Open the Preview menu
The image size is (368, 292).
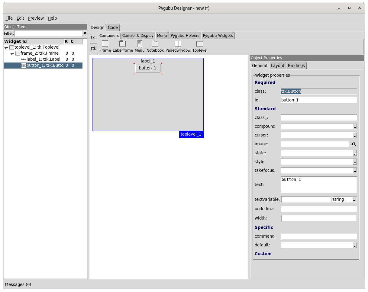(36, 18)
